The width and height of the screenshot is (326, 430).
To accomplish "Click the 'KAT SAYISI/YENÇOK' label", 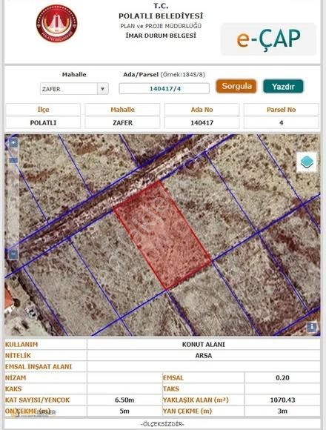I will click(37, 400).
